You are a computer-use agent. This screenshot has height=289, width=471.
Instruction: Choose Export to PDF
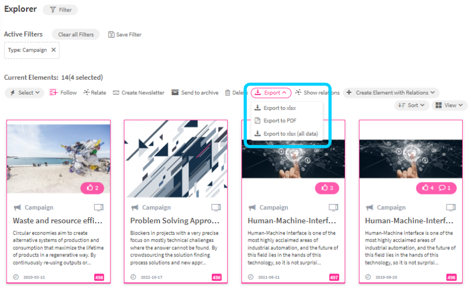[279, 121]
